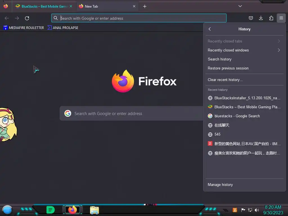Toggle the hamburger application menu
The width and height of the screenshot is (288, 216).
tap(281, 18)
